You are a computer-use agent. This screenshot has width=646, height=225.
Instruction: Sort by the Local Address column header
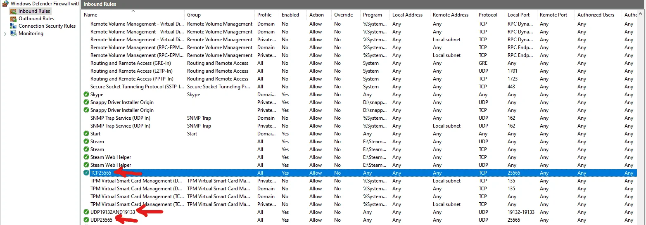[x=407, y=15]
